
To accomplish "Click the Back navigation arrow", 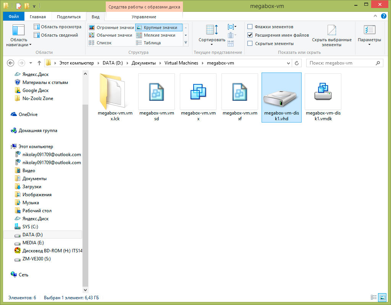I will click(10, 63).
